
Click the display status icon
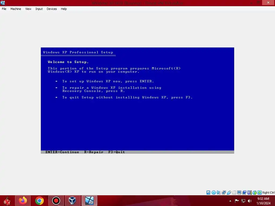(239, 193)
